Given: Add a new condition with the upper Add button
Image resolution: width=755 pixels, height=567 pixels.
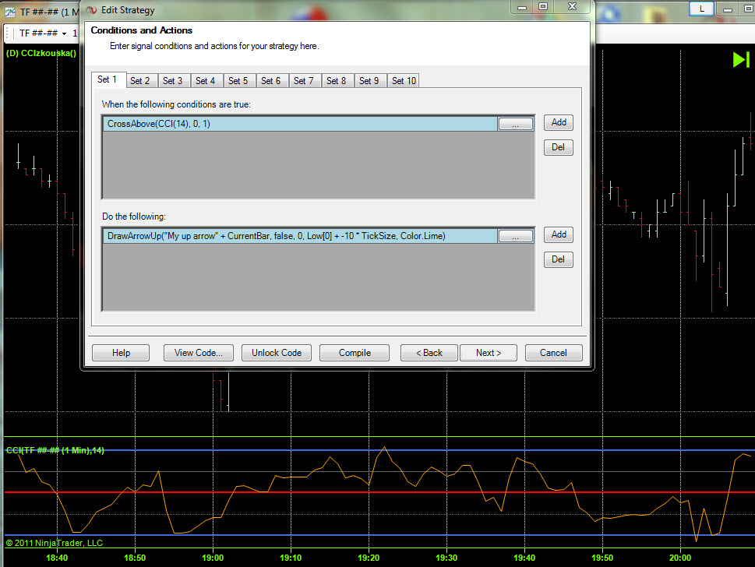Looking at the screenshot, I should [559, 122].
